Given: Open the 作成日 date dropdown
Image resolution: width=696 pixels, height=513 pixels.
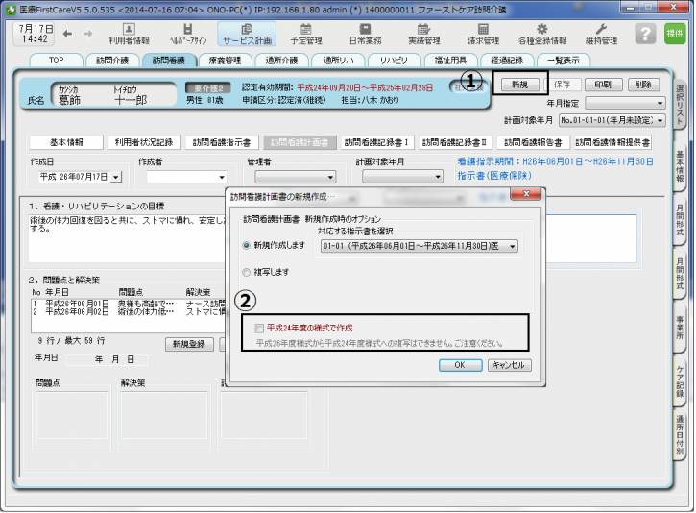Looking at the screenshot, I should click(117, 177).
